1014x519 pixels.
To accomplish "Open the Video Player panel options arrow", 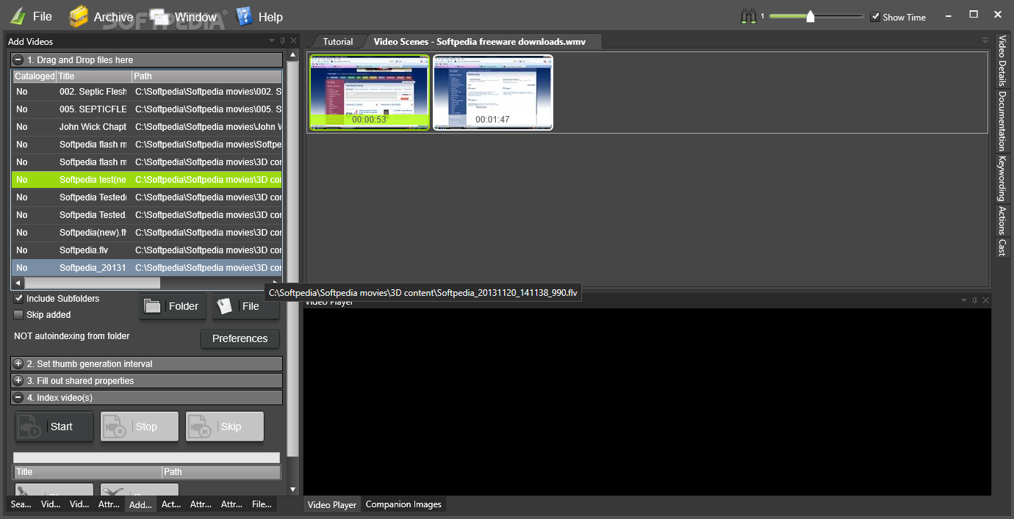I will [x=965, y=301].
